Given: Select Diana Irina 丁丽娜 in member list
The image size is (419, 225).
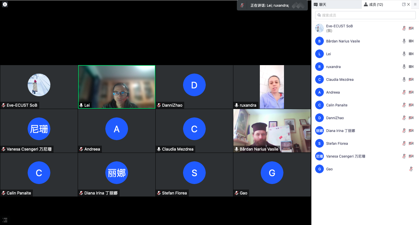Looking at the screenshot, I should coord(340,131).
